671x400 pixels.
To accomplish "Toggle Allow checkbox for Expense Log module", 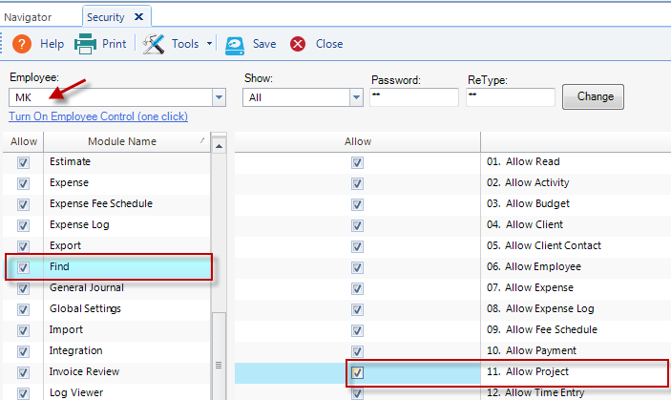I will (x=23, y=225).
